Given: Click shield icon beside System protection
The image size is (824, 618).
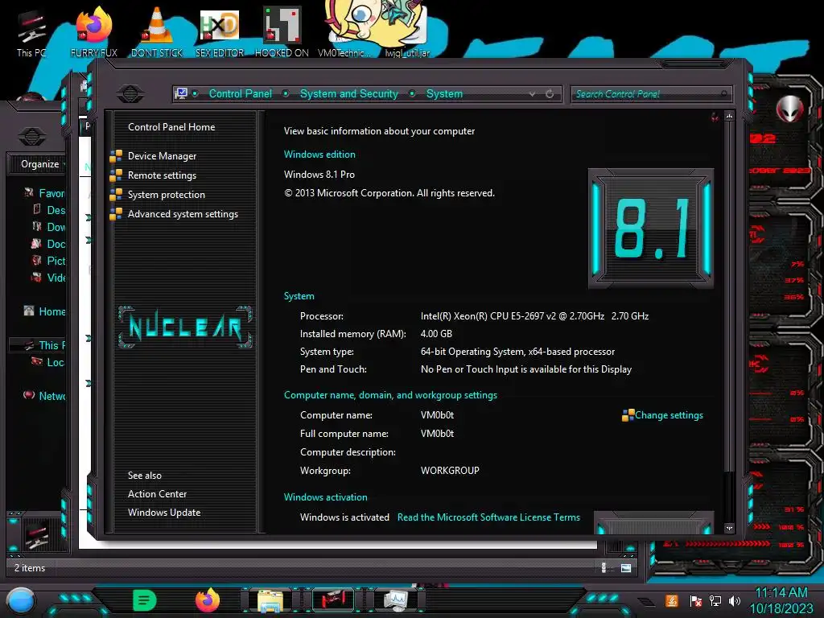Looking at the screenshot, I should click(116, 195).
